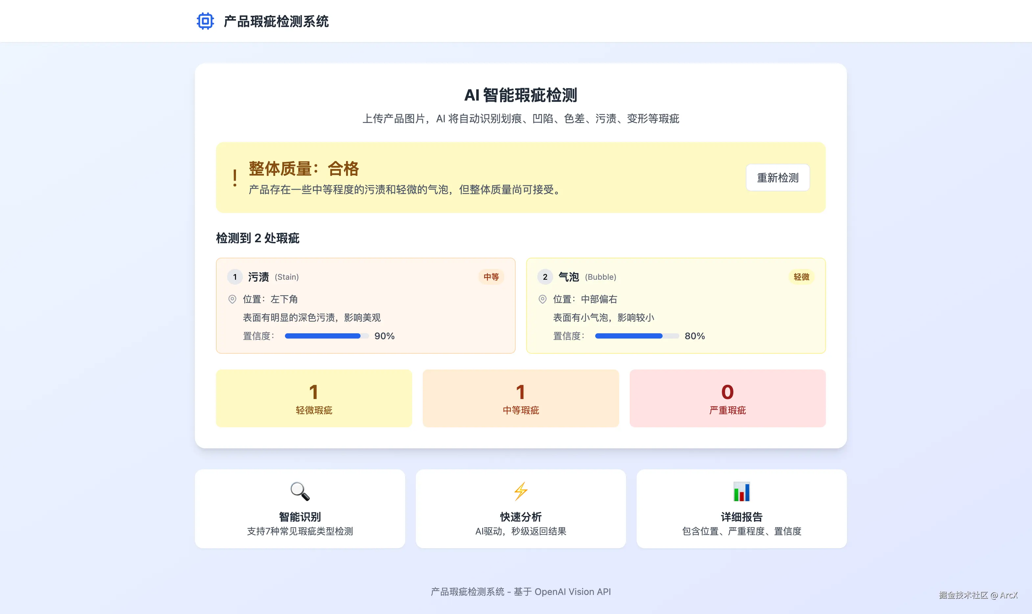Click the 80% confidence progress bar
The image size is (1032, 614).
click(x=637, y=336)
